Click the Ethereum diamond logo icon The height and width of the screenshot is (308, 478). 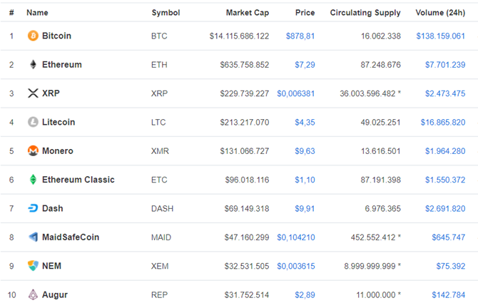(33, 65)
